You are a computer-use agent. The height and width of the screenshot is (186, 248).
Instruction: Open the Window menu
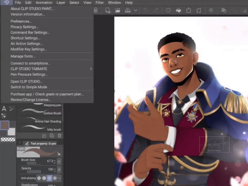click(x=114, y=3)
